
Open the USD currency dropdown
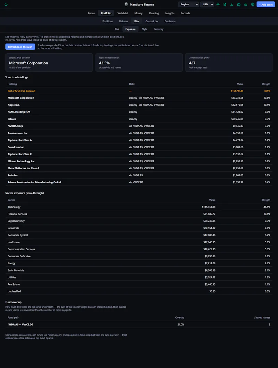pos(207,4)
